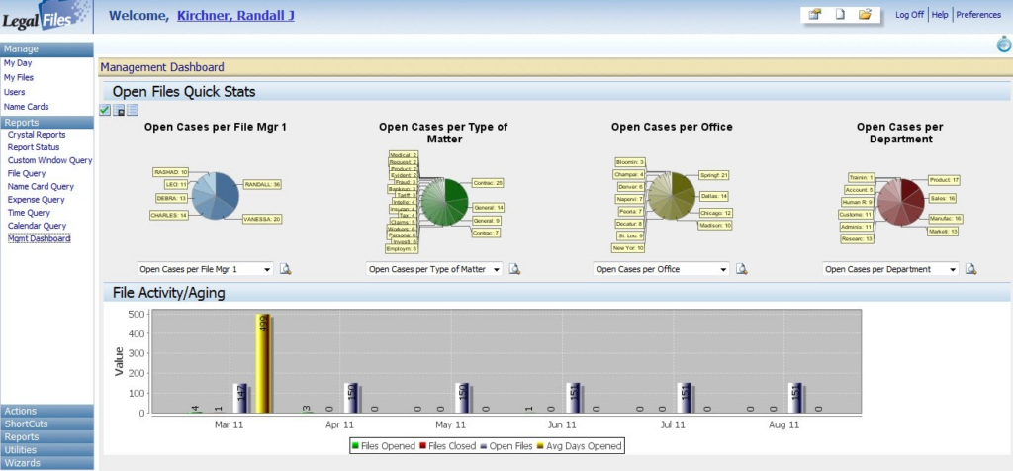Click the RASHAD: 10 pie label
The width and height of the screenshot is (1013, 471).
[170, 172]
